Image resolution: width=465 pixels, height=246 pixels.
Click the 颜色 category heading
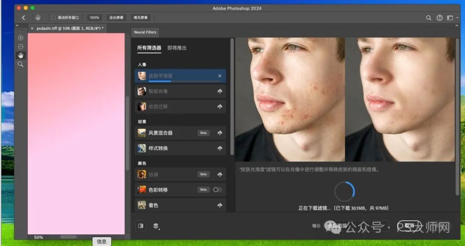tap(142, 163)
